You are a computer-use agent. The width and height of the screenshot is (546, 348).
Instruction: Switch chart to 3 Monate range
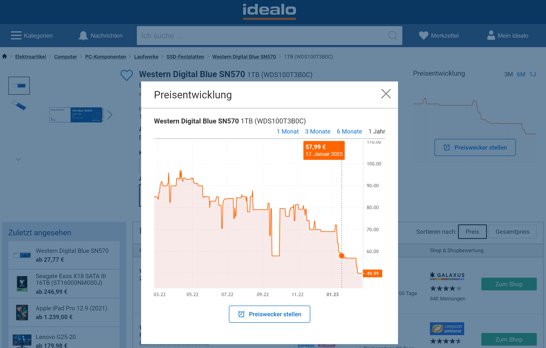point(318,131)
